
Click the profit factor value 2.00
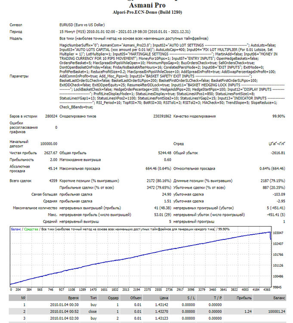tap(54, 160)
